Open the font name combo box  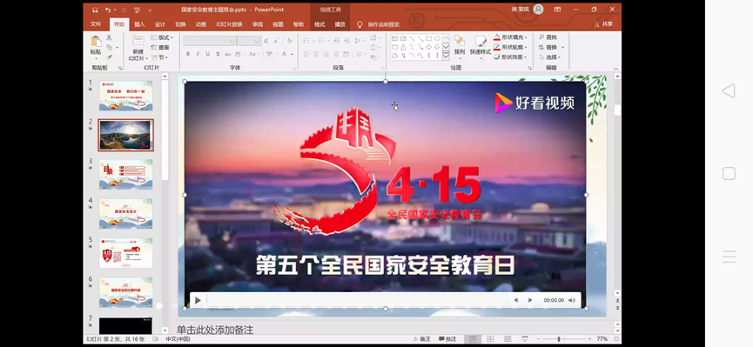[209, 41]
